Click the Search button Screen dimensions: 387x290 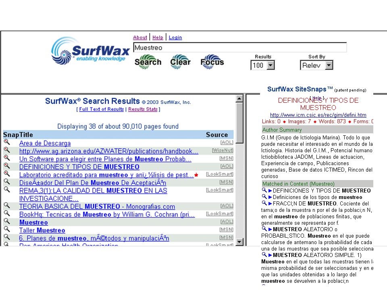[148, 62]
